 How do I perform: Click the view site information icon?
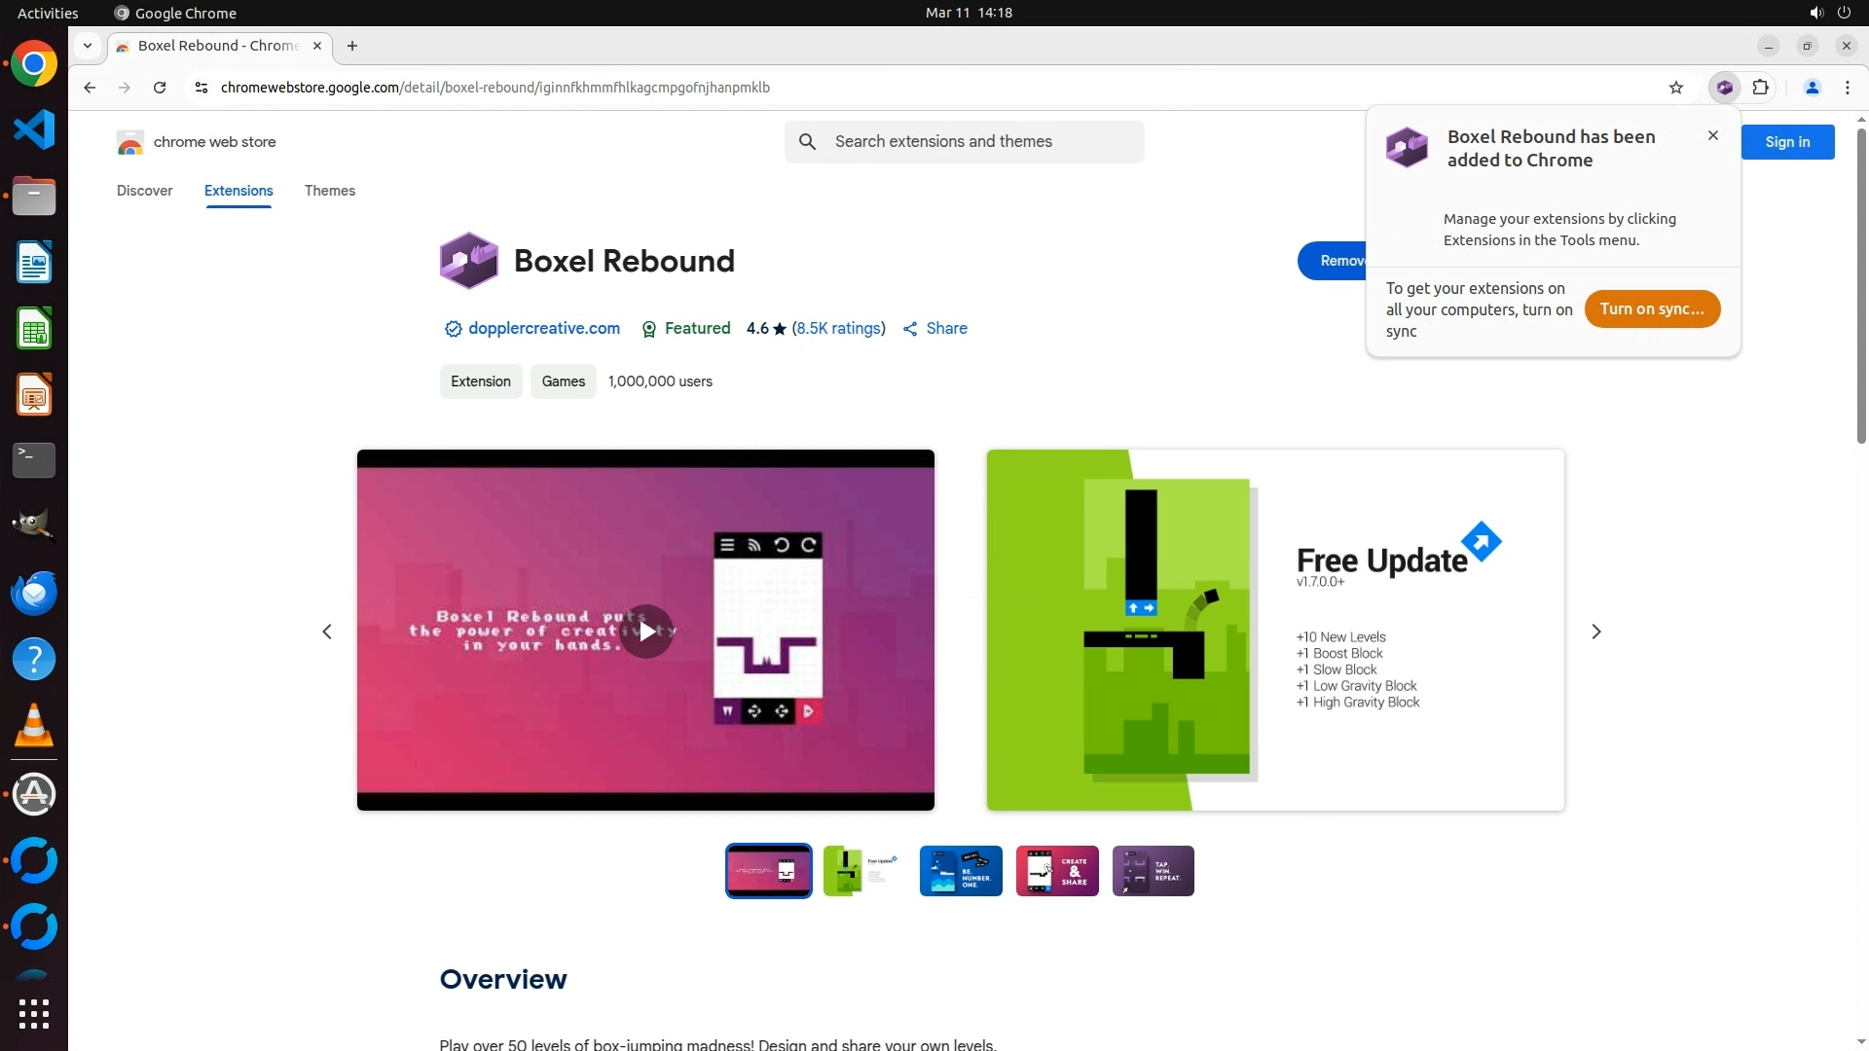[x=202, y=88]
